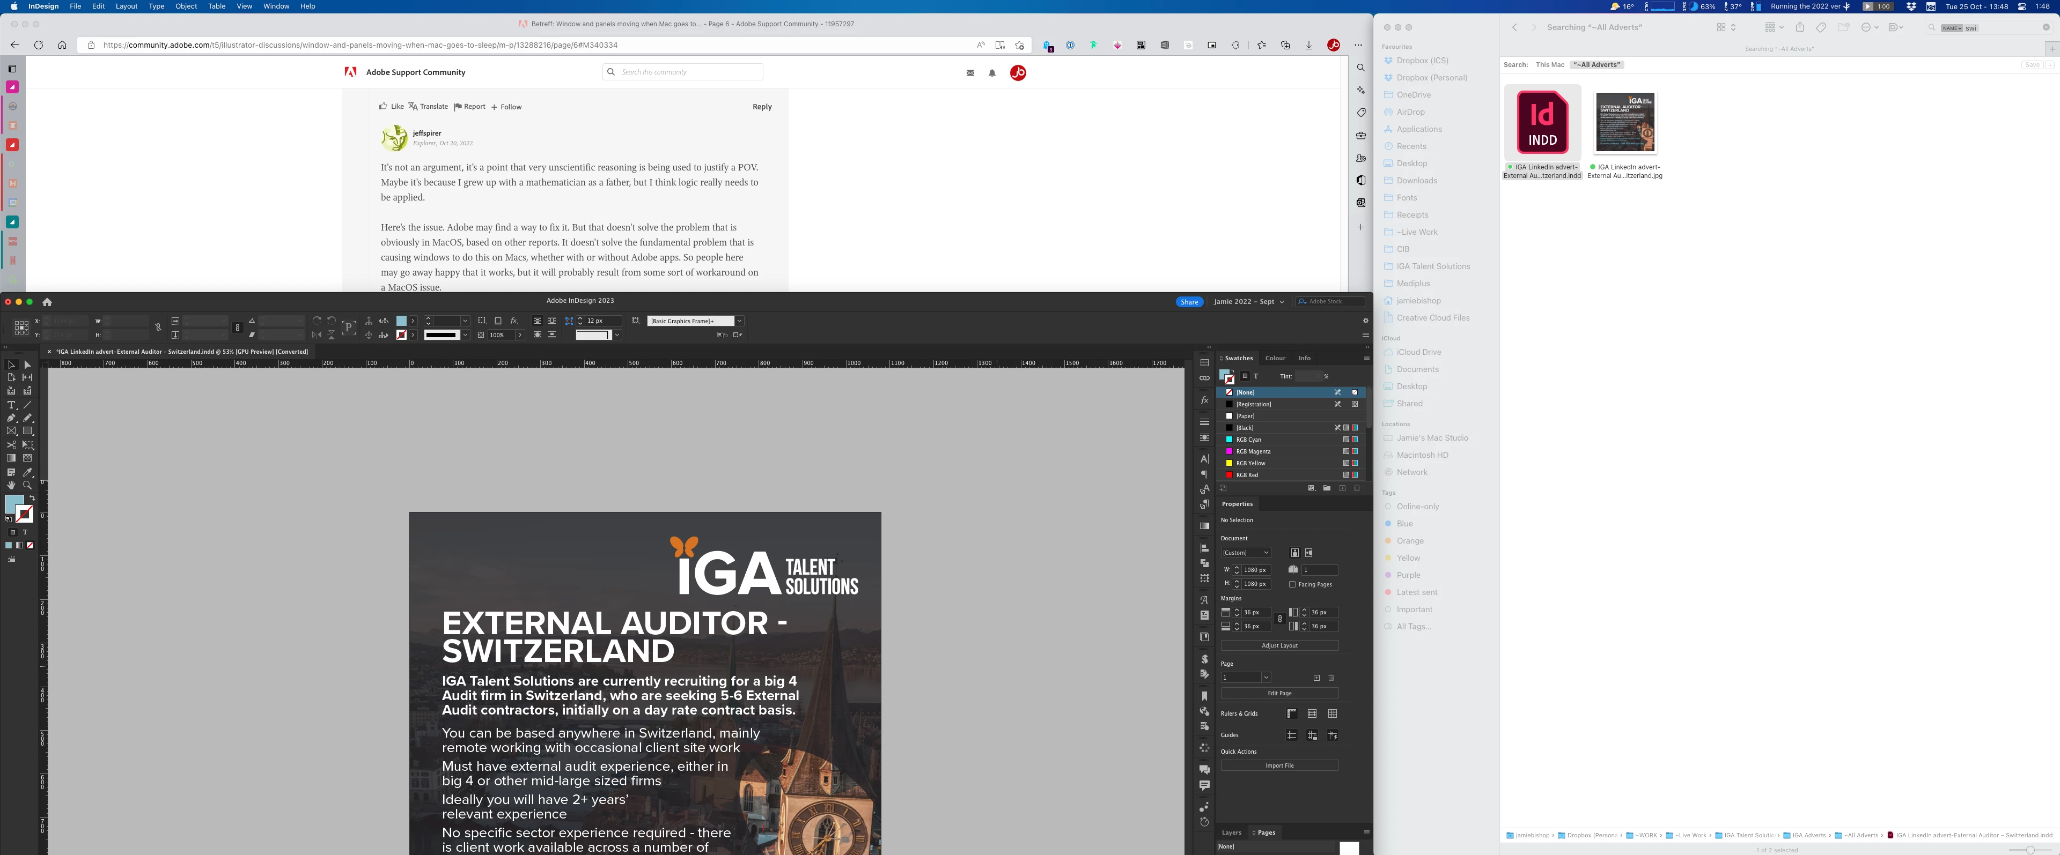Select the Eyedropper tool
The image size is (2060, 855).
click(27, 472)
